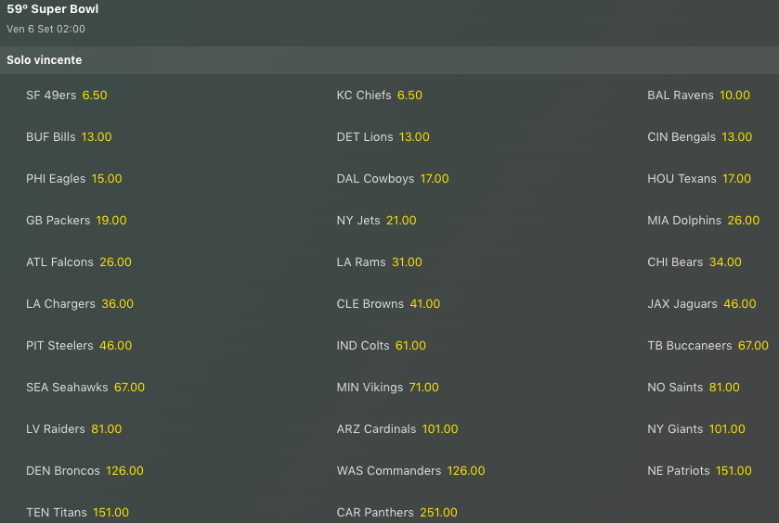
Task: Select SF 49ers odds 6.50
Action: (x=95, y=96)
